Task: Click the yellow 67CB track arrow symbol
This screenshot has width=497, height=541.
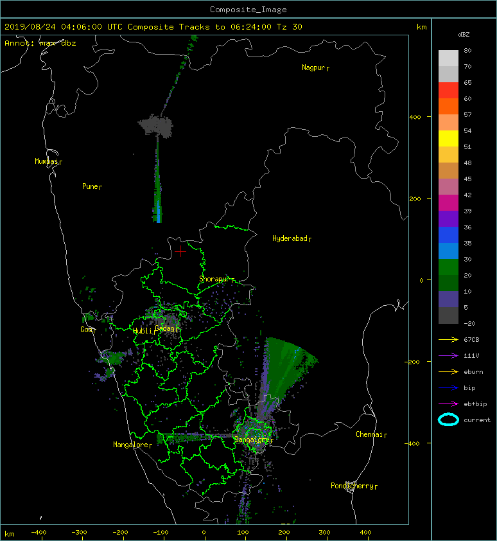Action: click(x=448, y=339)
